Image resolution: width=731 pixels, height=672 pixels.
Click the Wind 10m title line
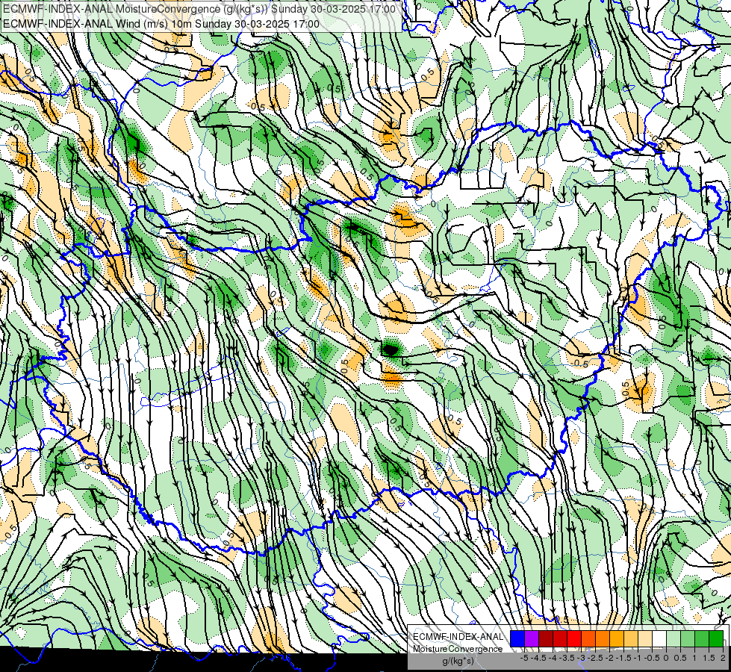pyautogui.click(x=161, y=24)
